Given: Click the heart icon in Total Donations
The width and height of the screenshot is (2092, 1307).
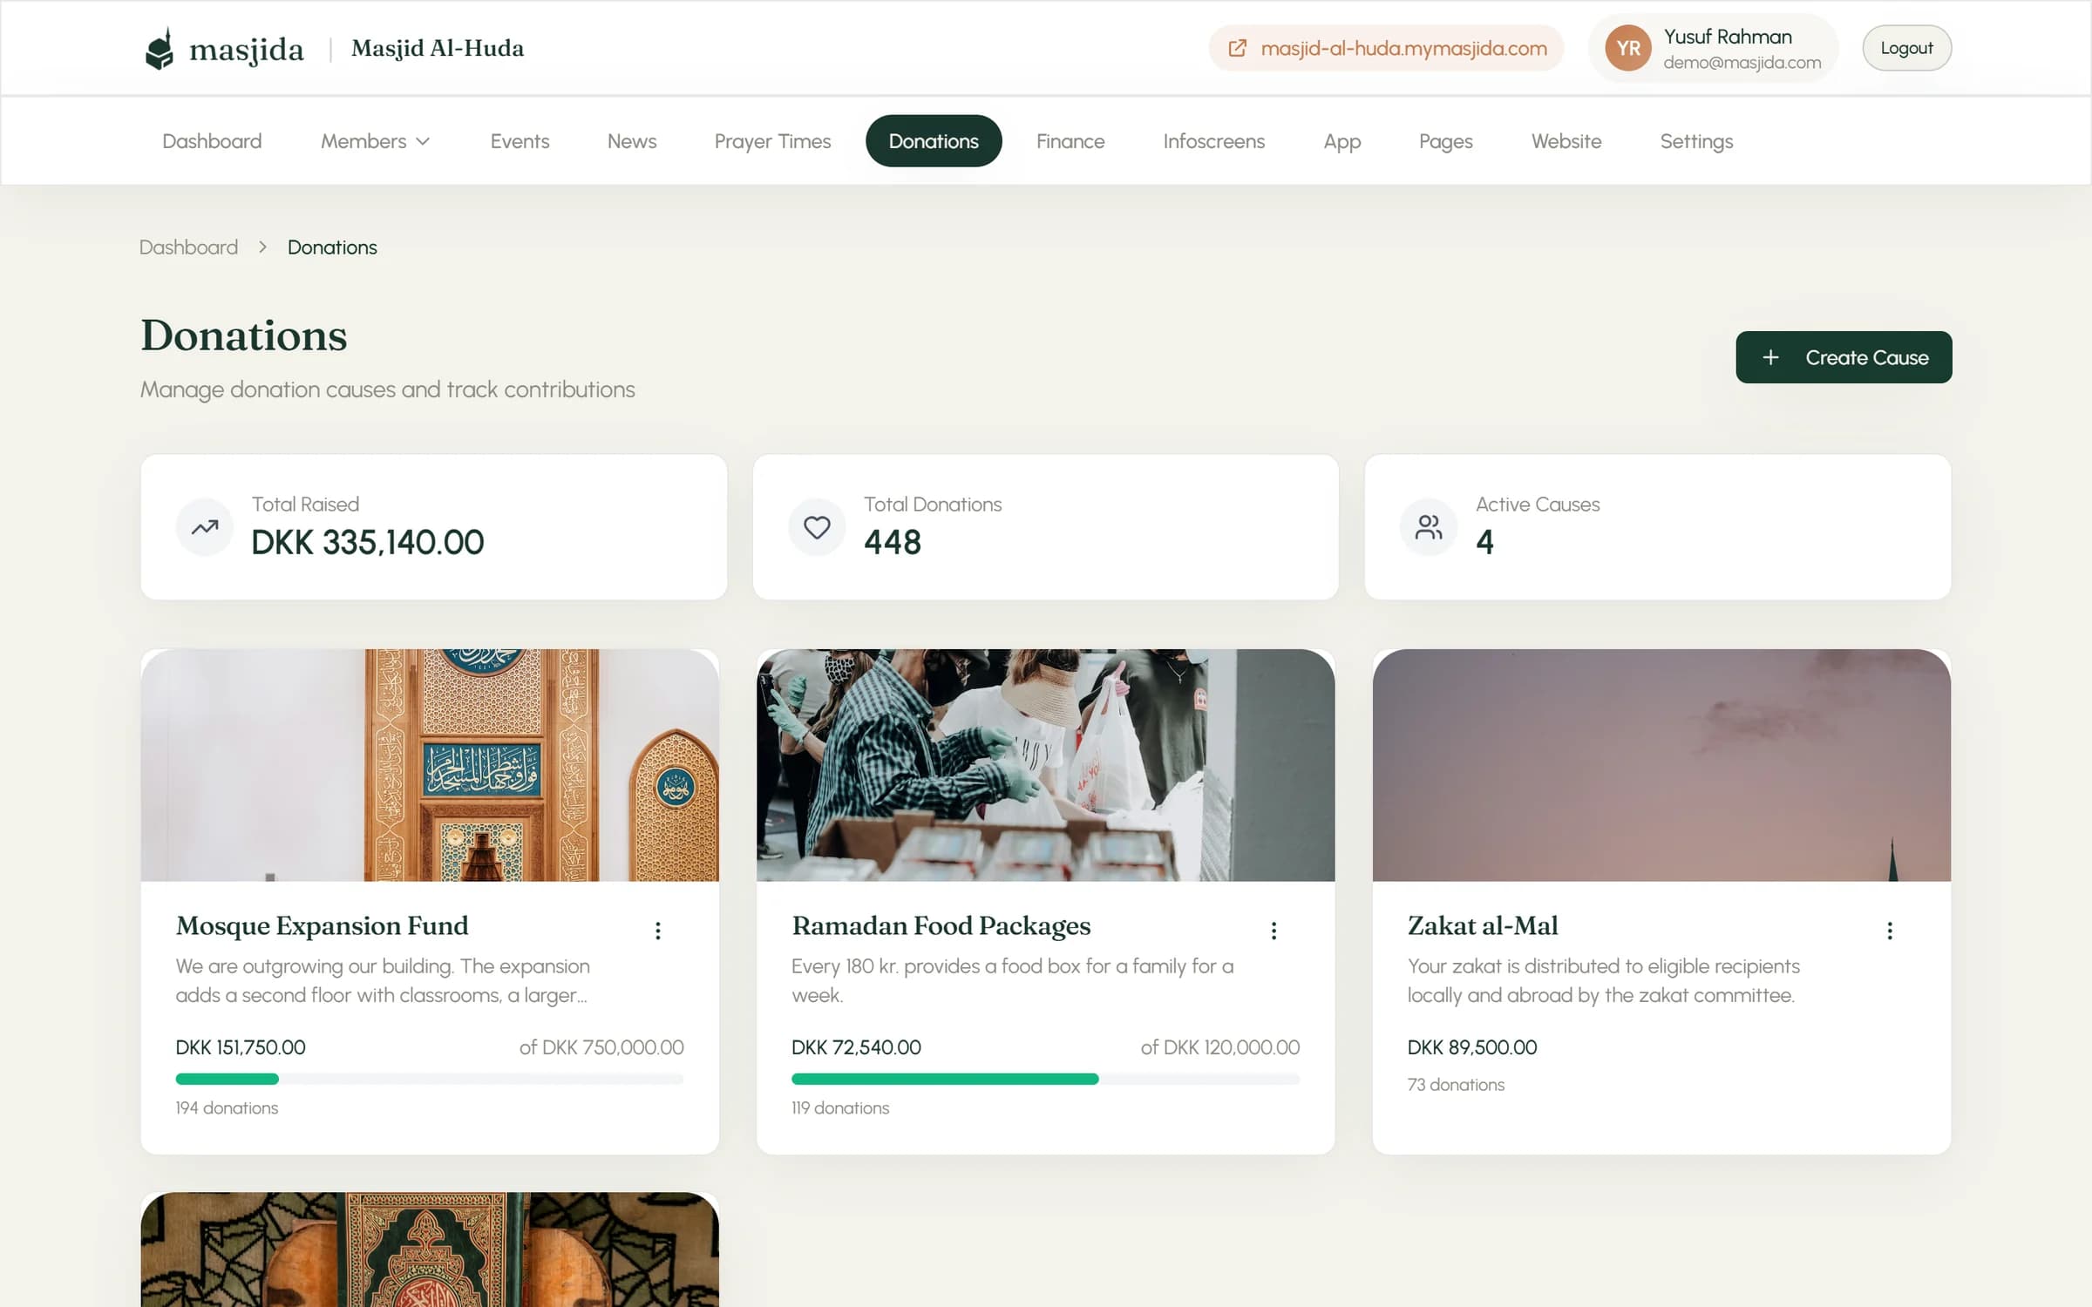Looking at the screenshot, I should tap(817, 527).
